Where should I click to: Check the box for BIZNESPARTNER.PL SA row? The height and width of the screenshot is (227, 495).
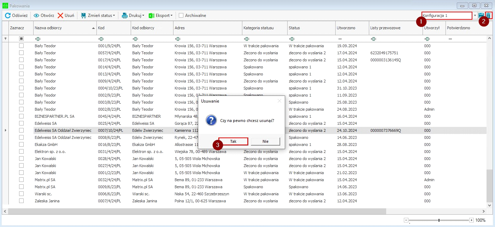[x=21, y=116]
